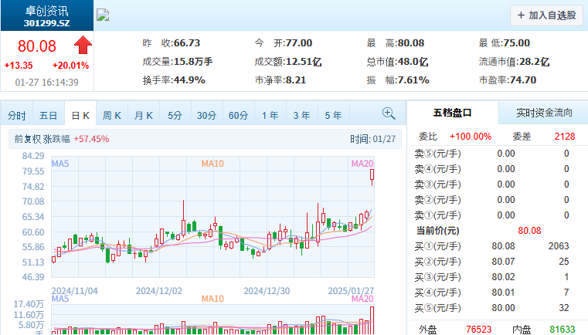Add stock via 加入自选股 button
The height and width of the screenshot is (335, 588).
click(547, 15)
